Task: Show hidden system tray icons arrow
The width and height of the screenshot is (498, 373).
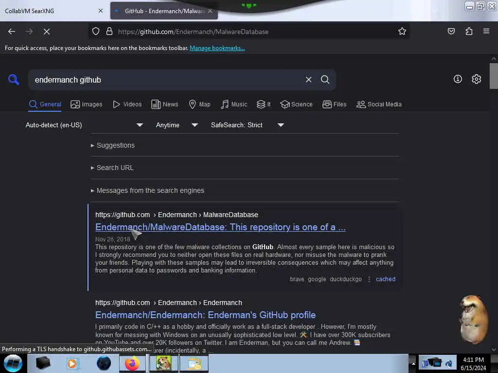Action: pos(413,363)
